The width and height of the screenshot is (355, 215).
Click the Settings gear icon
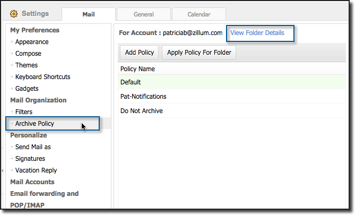tap(14, 14)
